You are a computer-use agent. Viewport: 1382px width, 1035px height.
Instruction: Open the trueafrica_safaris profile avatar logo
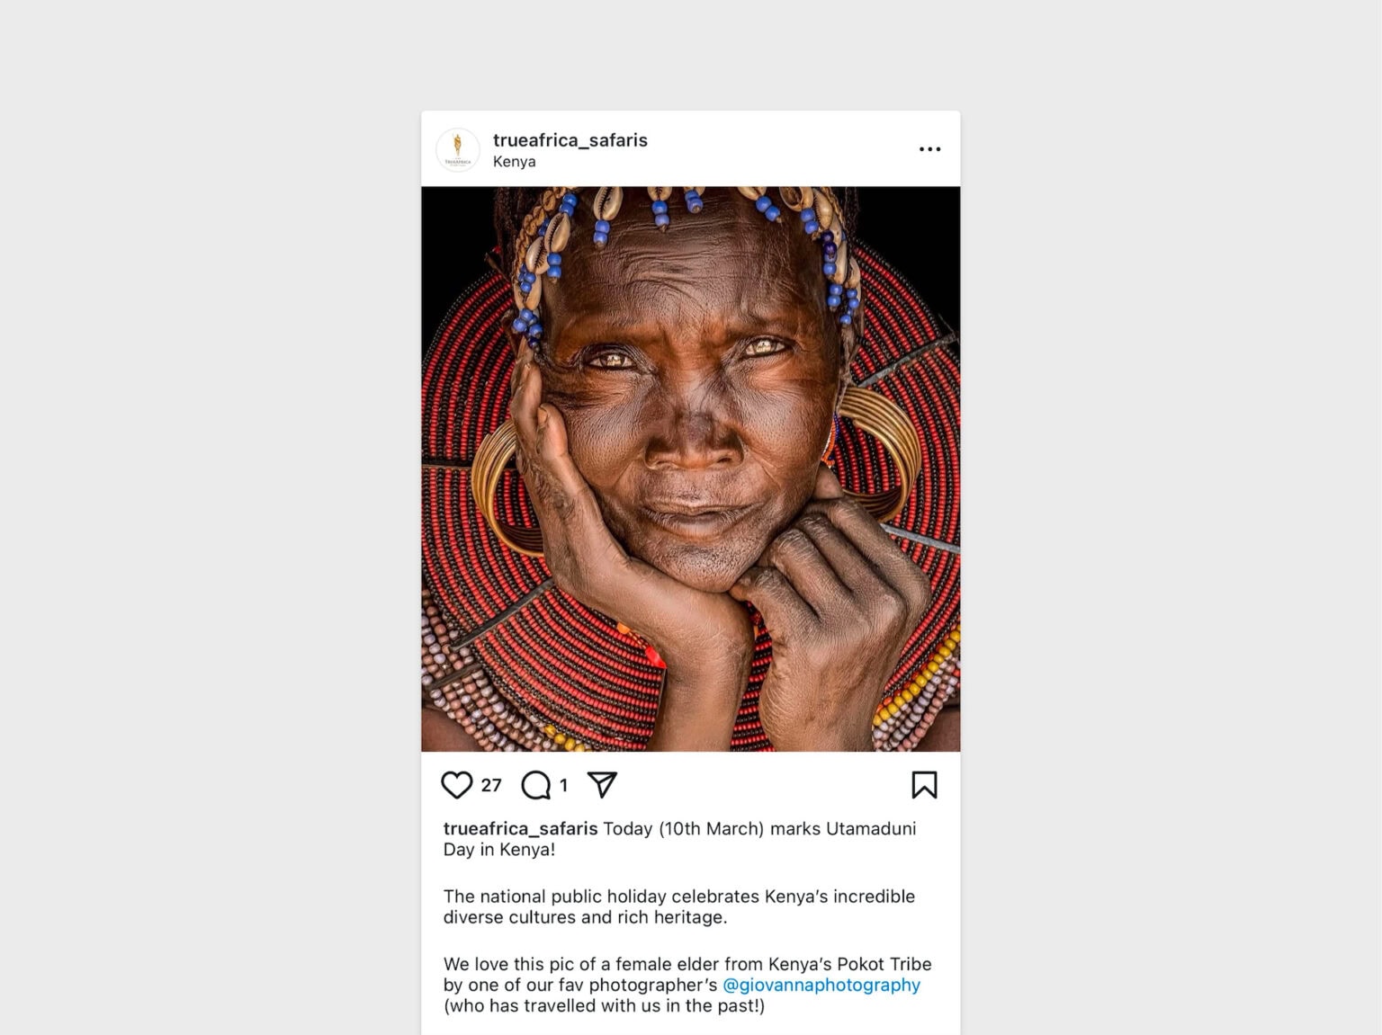coord(458,150)
